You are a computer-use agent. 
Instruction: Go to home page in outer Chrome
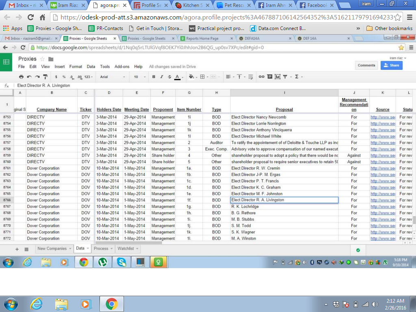[42, 17]
